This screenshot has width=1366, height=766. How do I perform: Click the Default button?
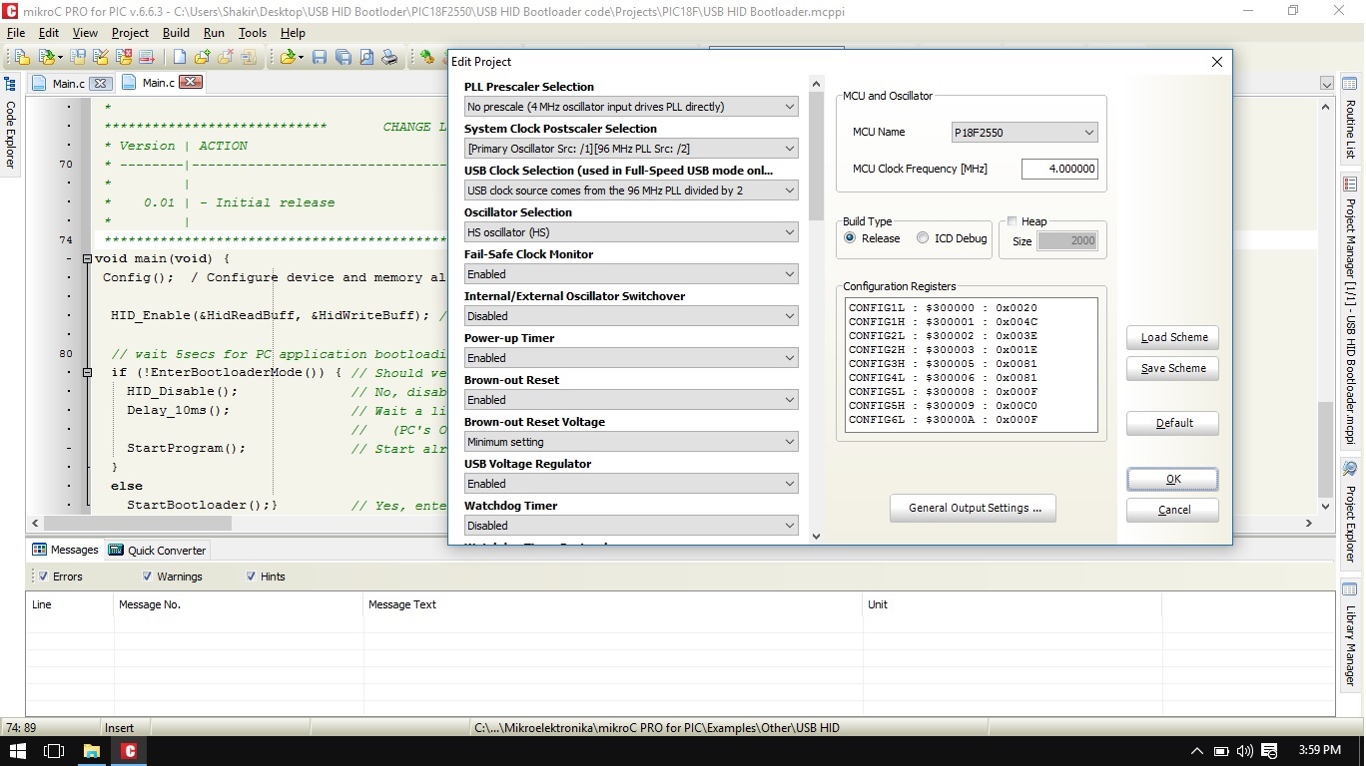1173,423
